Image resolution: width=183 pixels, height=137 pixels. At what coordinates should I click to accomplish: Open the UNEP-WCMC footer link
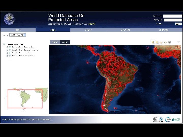pyautogui.click(x=10, y=119)
